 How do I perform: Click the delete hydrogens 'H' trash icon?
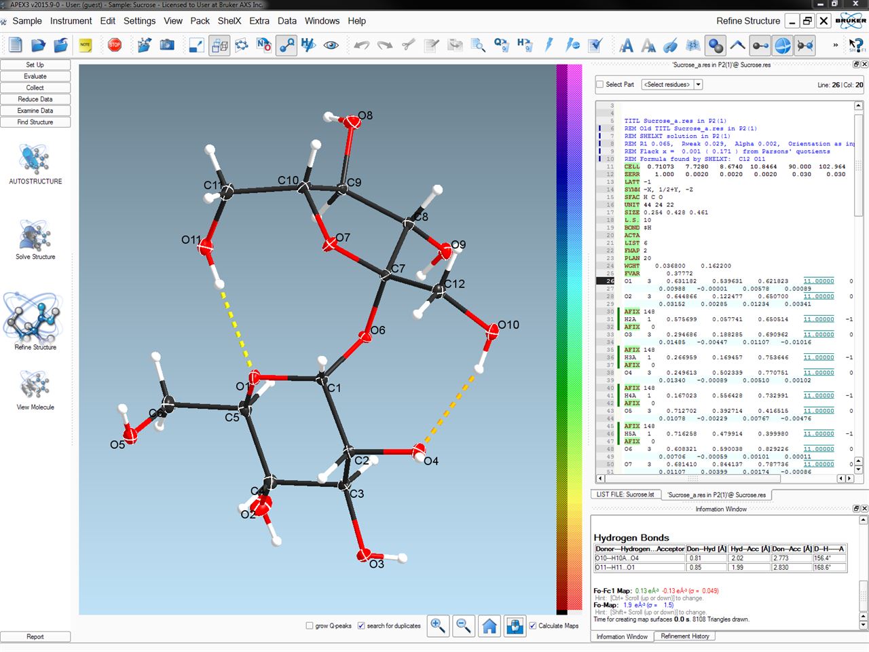point(524,46)
